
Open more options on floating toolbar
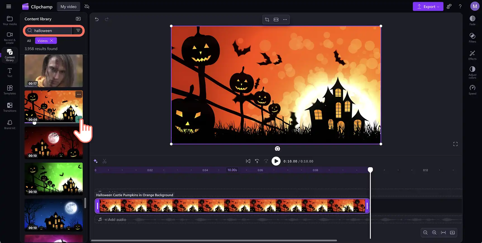point(285,20)
